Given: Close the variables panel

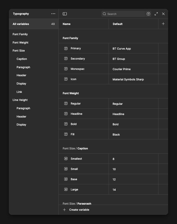Looking at the screenshot, I should click(163, 14).
